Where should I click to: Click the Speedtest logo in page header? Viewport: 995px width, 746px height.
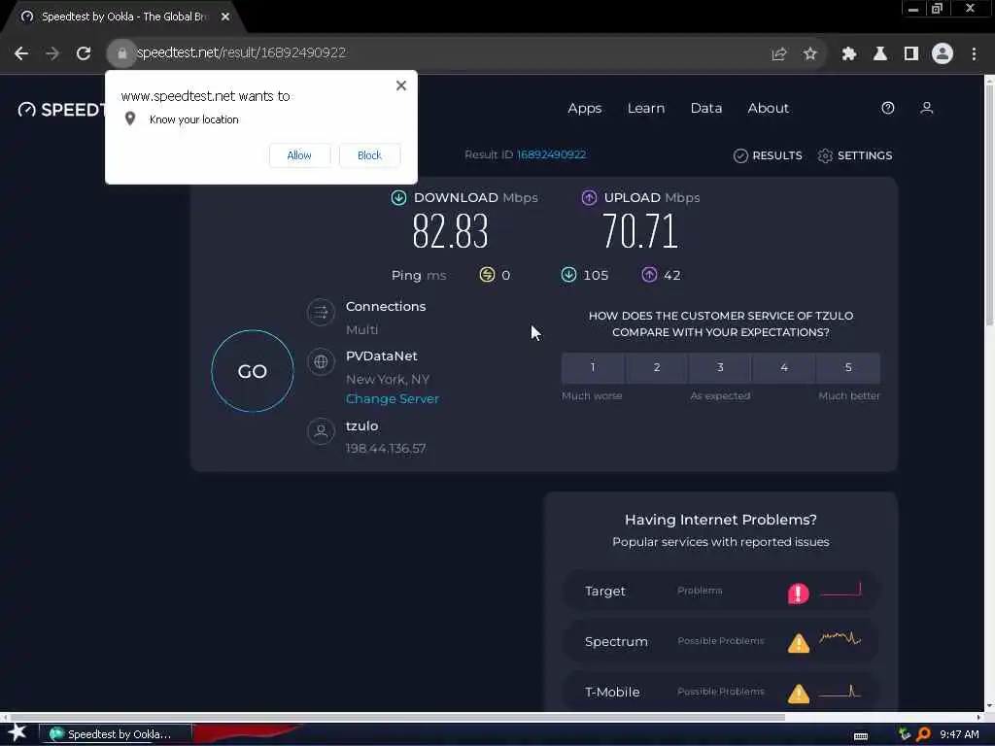[x=61, y=110]
